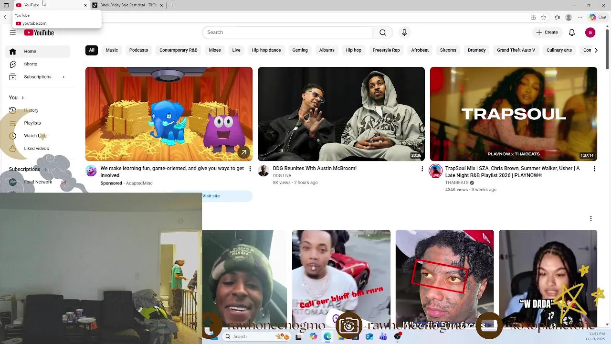Open Microsoft Edge on the taskbar

click(327, 336)
